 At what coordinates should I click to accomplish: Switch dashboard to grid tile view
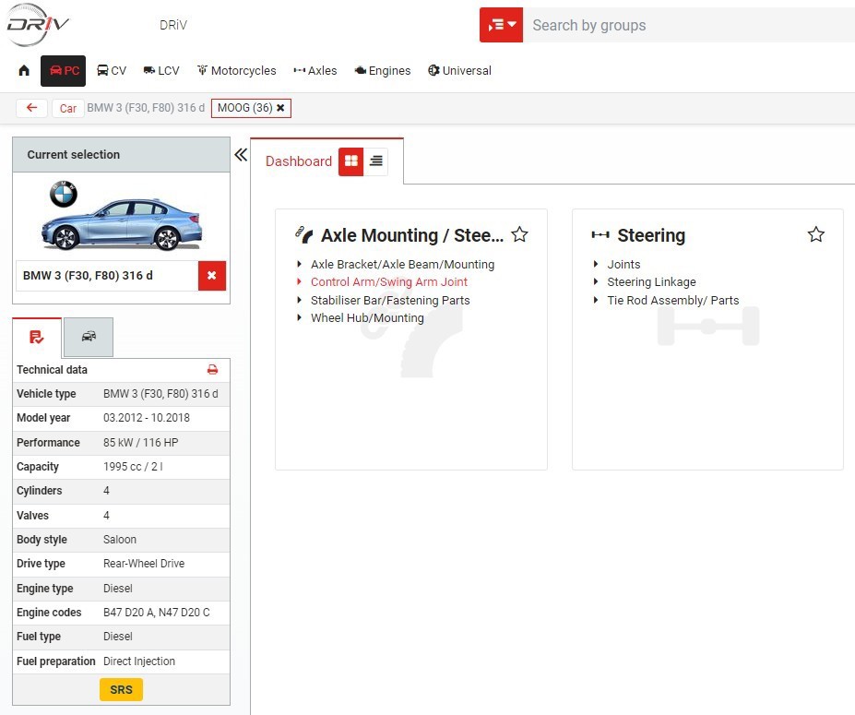pyautogui.click(x=351, y=161)
